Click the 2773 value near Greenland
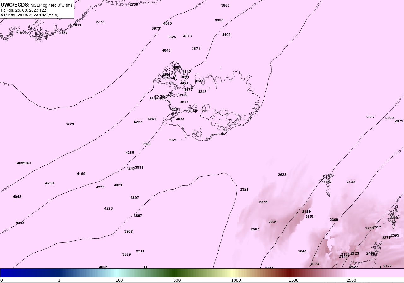This screenshot has height=283, width=404. tap(100, 22)
